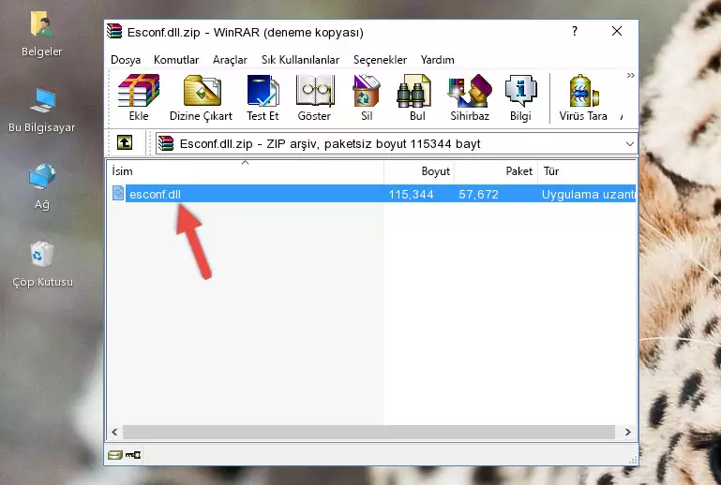Sort by Boyut column header
The image size is (721, 485).
click(419, 171)
